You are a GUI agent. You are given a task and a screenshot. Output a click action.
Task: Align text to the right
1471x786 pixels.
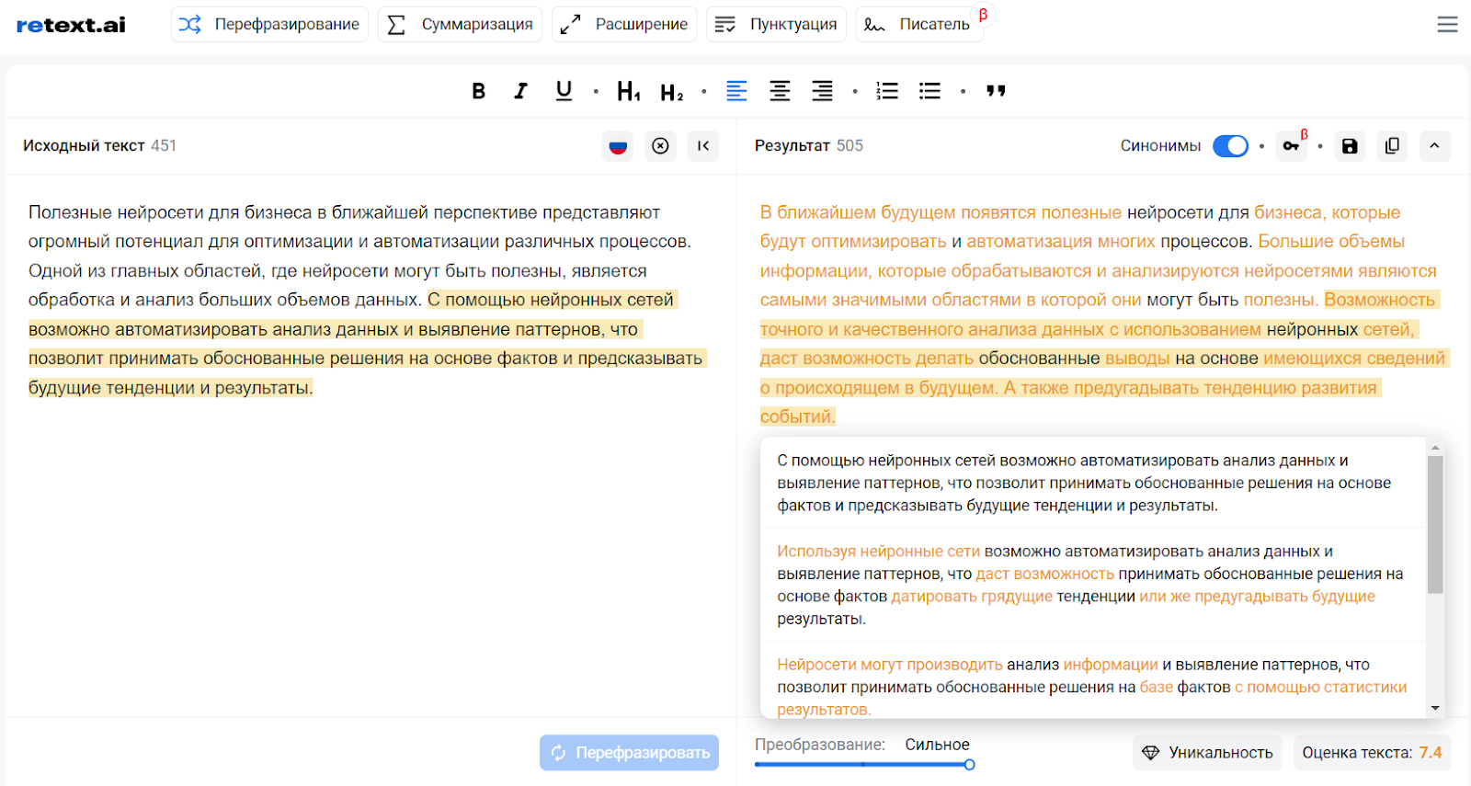point(822,91)
